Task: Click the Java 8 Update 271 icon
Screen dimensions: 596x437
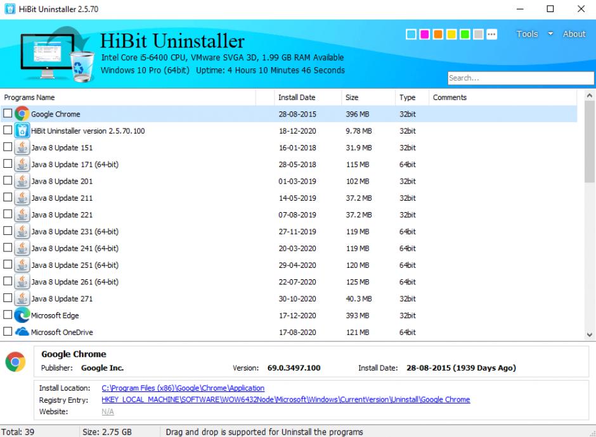Action: pos(22,298)
